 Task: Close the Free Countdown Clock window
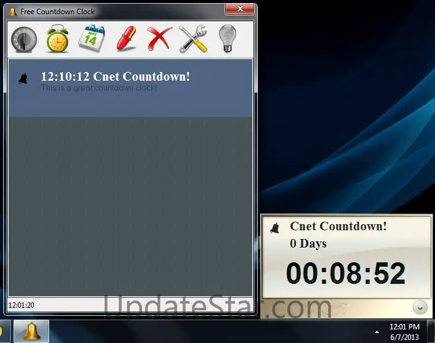pos(240,9)
